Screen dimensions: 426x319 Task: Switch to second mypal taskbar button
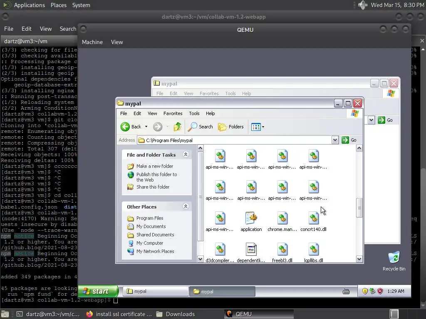coord(222,291)
